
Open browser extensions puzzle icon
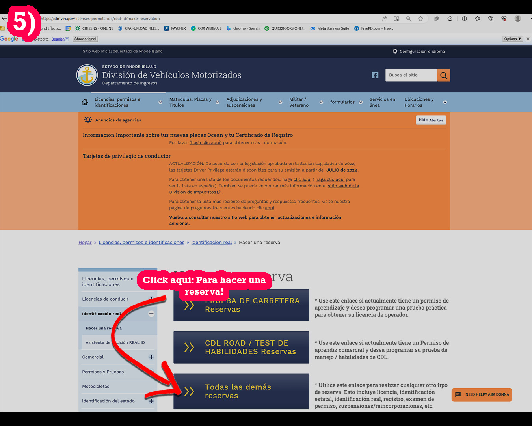450,19
